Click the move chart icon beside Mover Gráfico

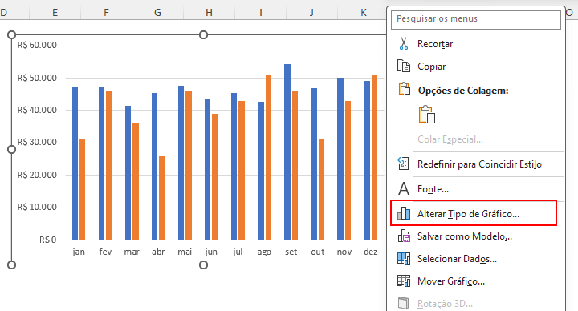[x=404, y=281]
